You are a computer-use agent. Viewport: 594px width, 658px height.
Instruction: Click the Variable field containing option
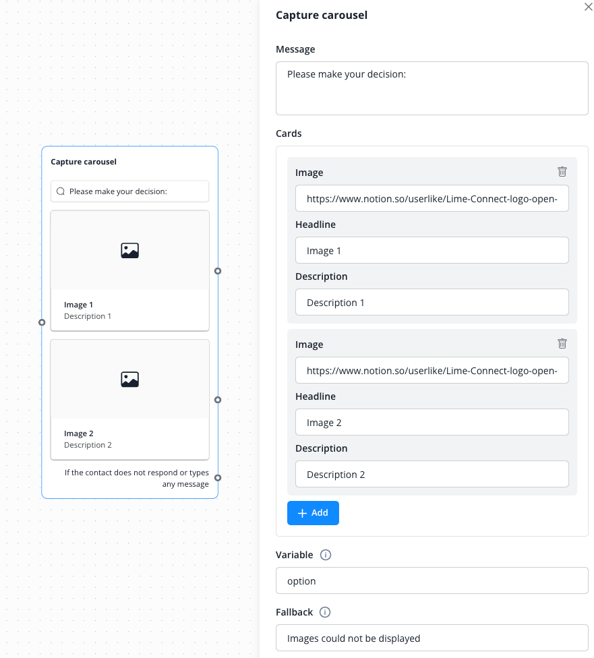432,580
